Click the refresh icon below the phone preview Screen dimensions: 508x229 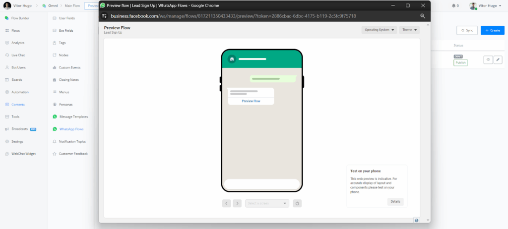click(x=297, y=203)
